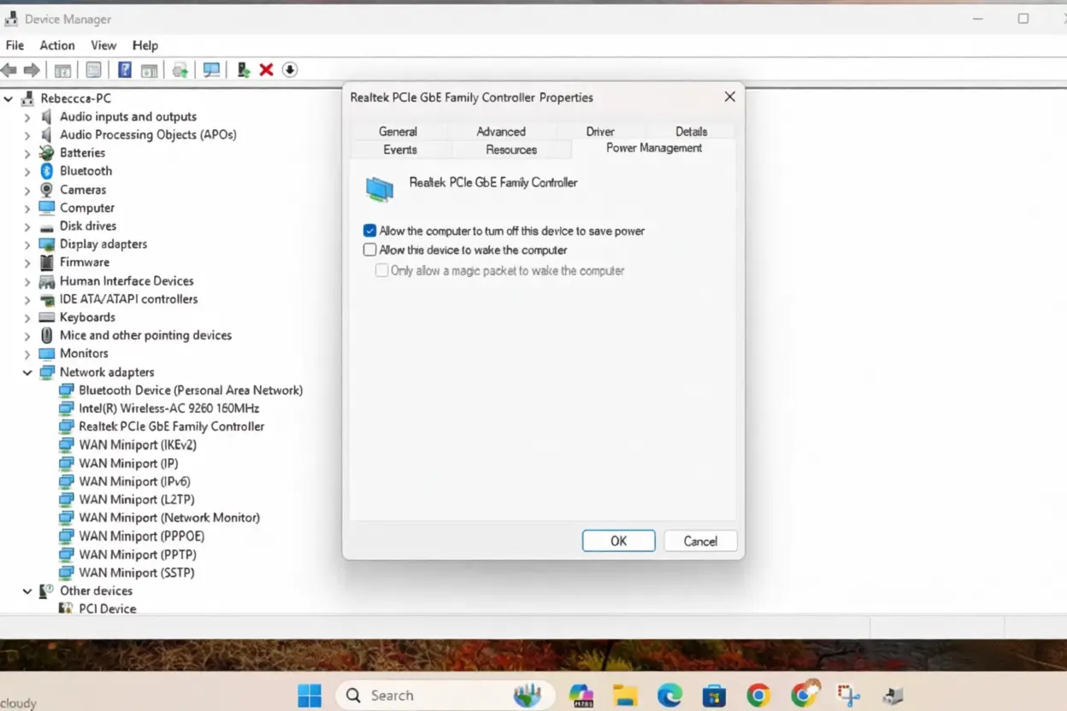The width and height of the screenshot is (1067, 711).
Task: Open File Explorer from the taskbar
Action: pyautogui.click(x=625, y=696)
